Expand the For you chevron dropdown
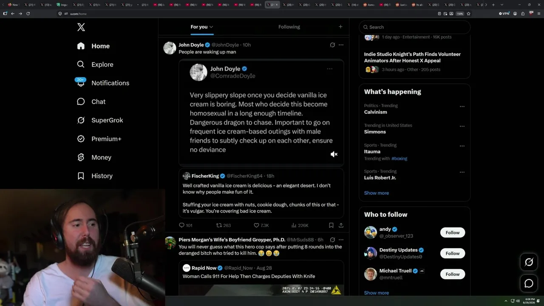This screenshot has width=544, height=306. point(211,27)
